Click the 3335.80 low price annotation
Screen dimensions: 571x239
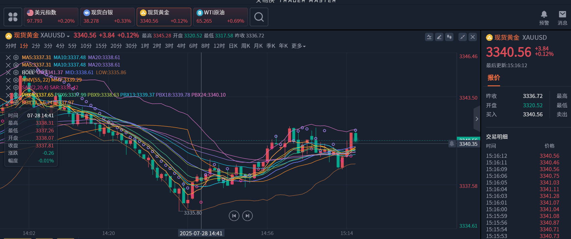point(193,213)
